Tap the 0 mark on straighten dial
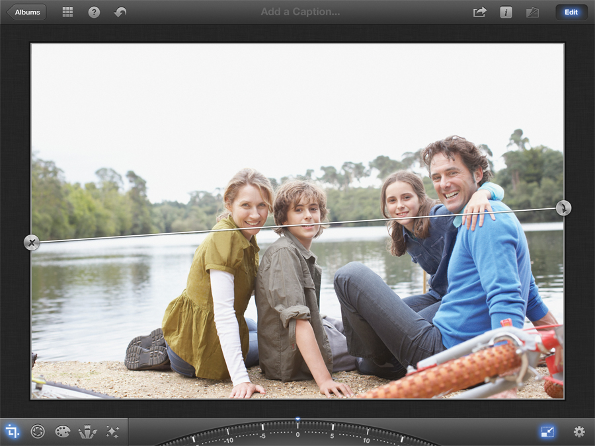This screenshot has height=446, width=595. (x=297, y=435)
